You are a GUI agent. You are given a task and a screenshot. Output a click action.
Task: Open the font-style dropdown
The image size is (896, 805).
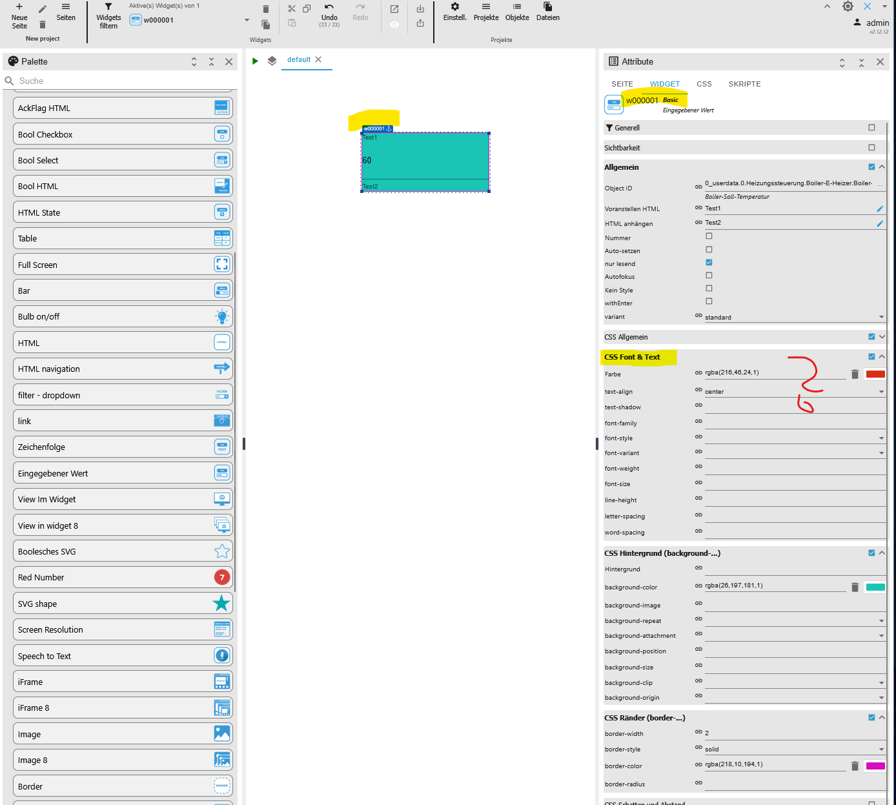pos(795,438)
